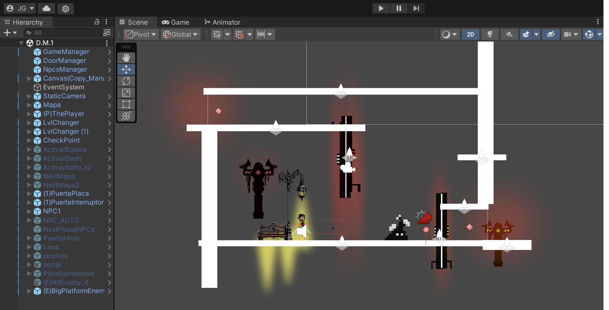Open the Pivot handle position dropdown
Screen dimensions: 609x310
tap(141, 34)
